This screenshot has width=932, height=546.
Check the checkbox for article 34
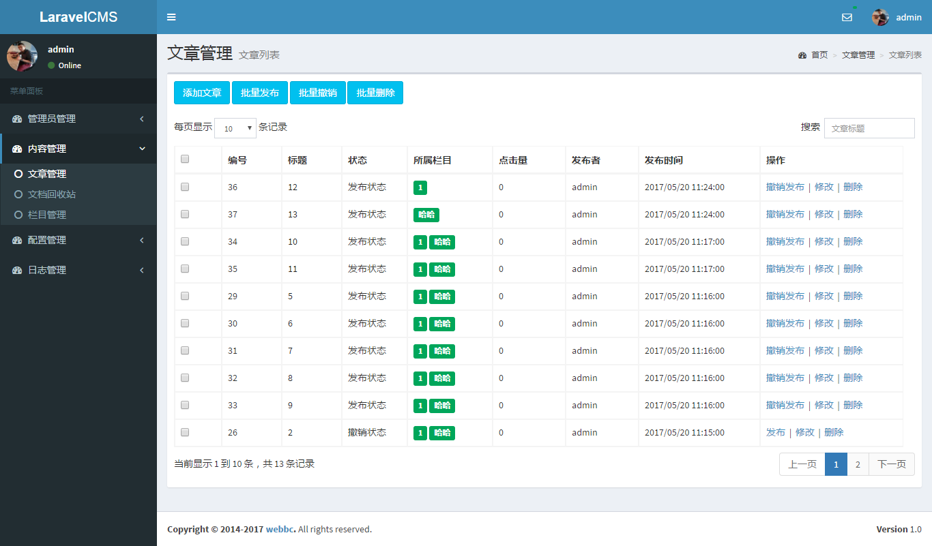point(185,241)
